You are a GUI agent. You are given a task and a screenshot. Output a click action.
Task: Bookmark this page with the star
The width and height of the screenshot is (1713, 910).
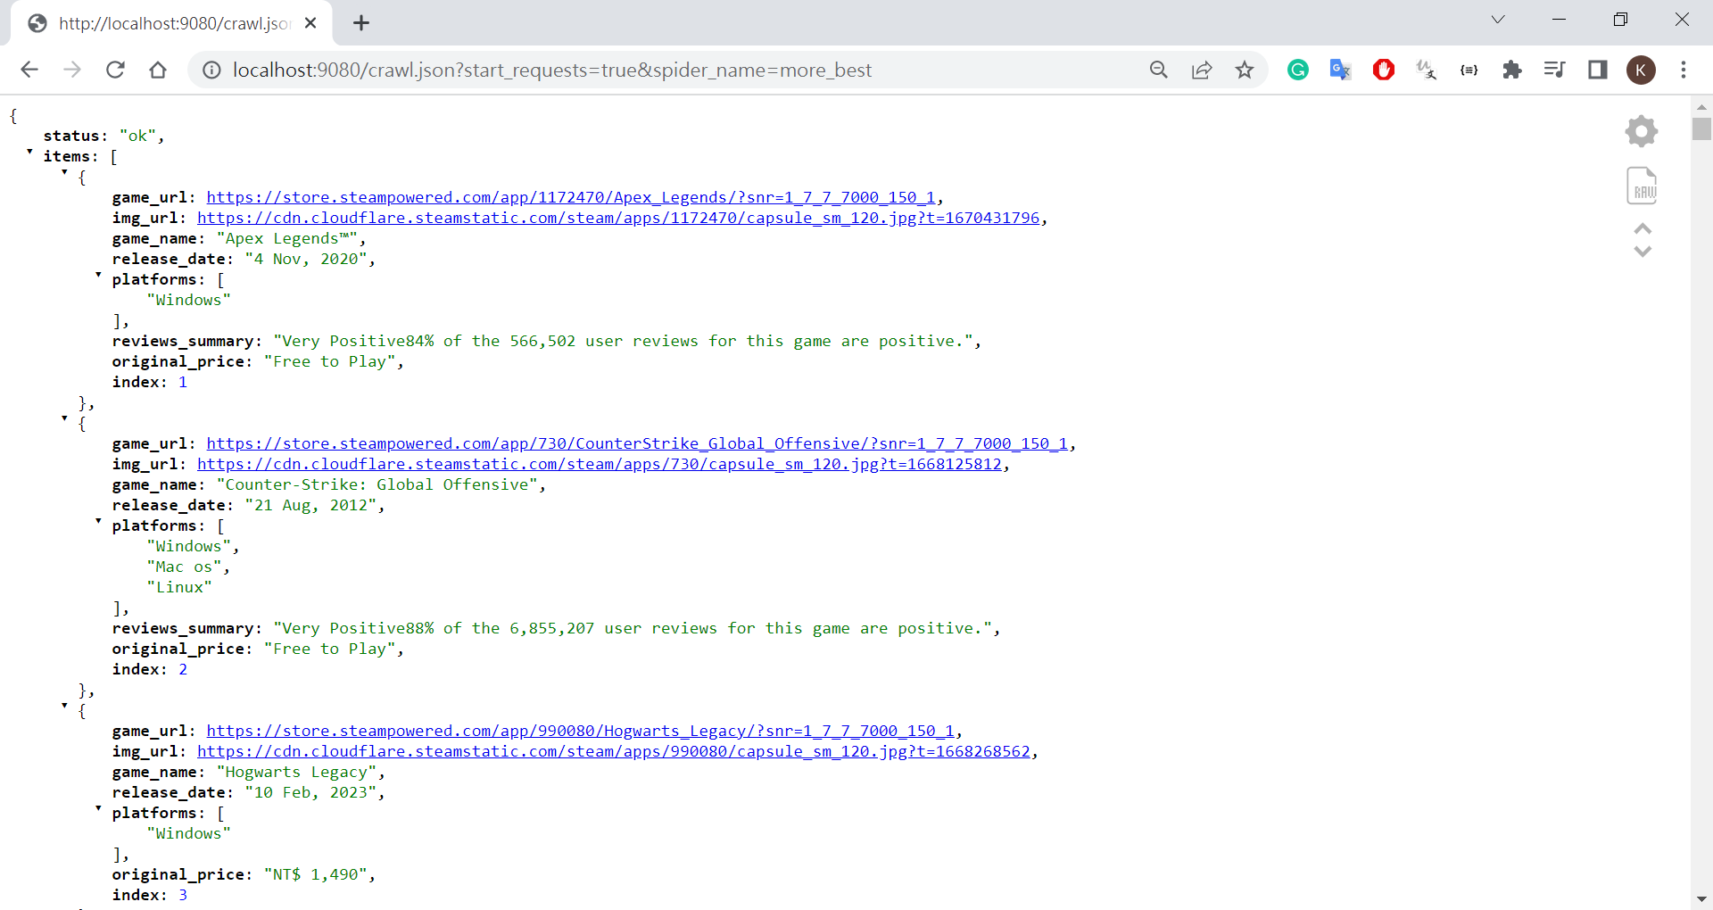pos(1245,70)
